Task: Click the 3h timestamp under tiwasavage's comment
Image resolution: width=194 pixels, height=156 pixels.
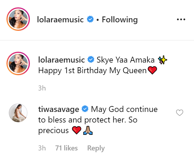Action: pos(42,148)
